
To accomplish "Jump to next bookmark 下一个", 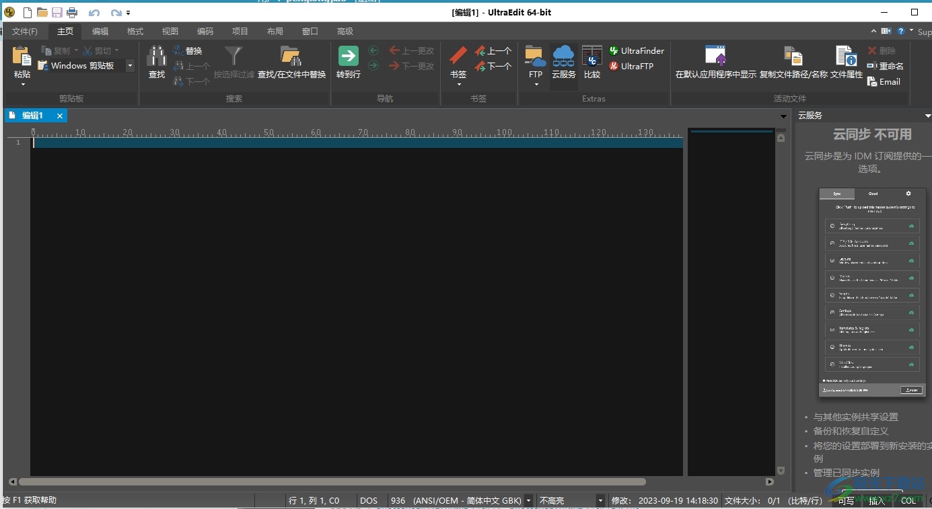I will pyautogui.click(x=493, y=66).
